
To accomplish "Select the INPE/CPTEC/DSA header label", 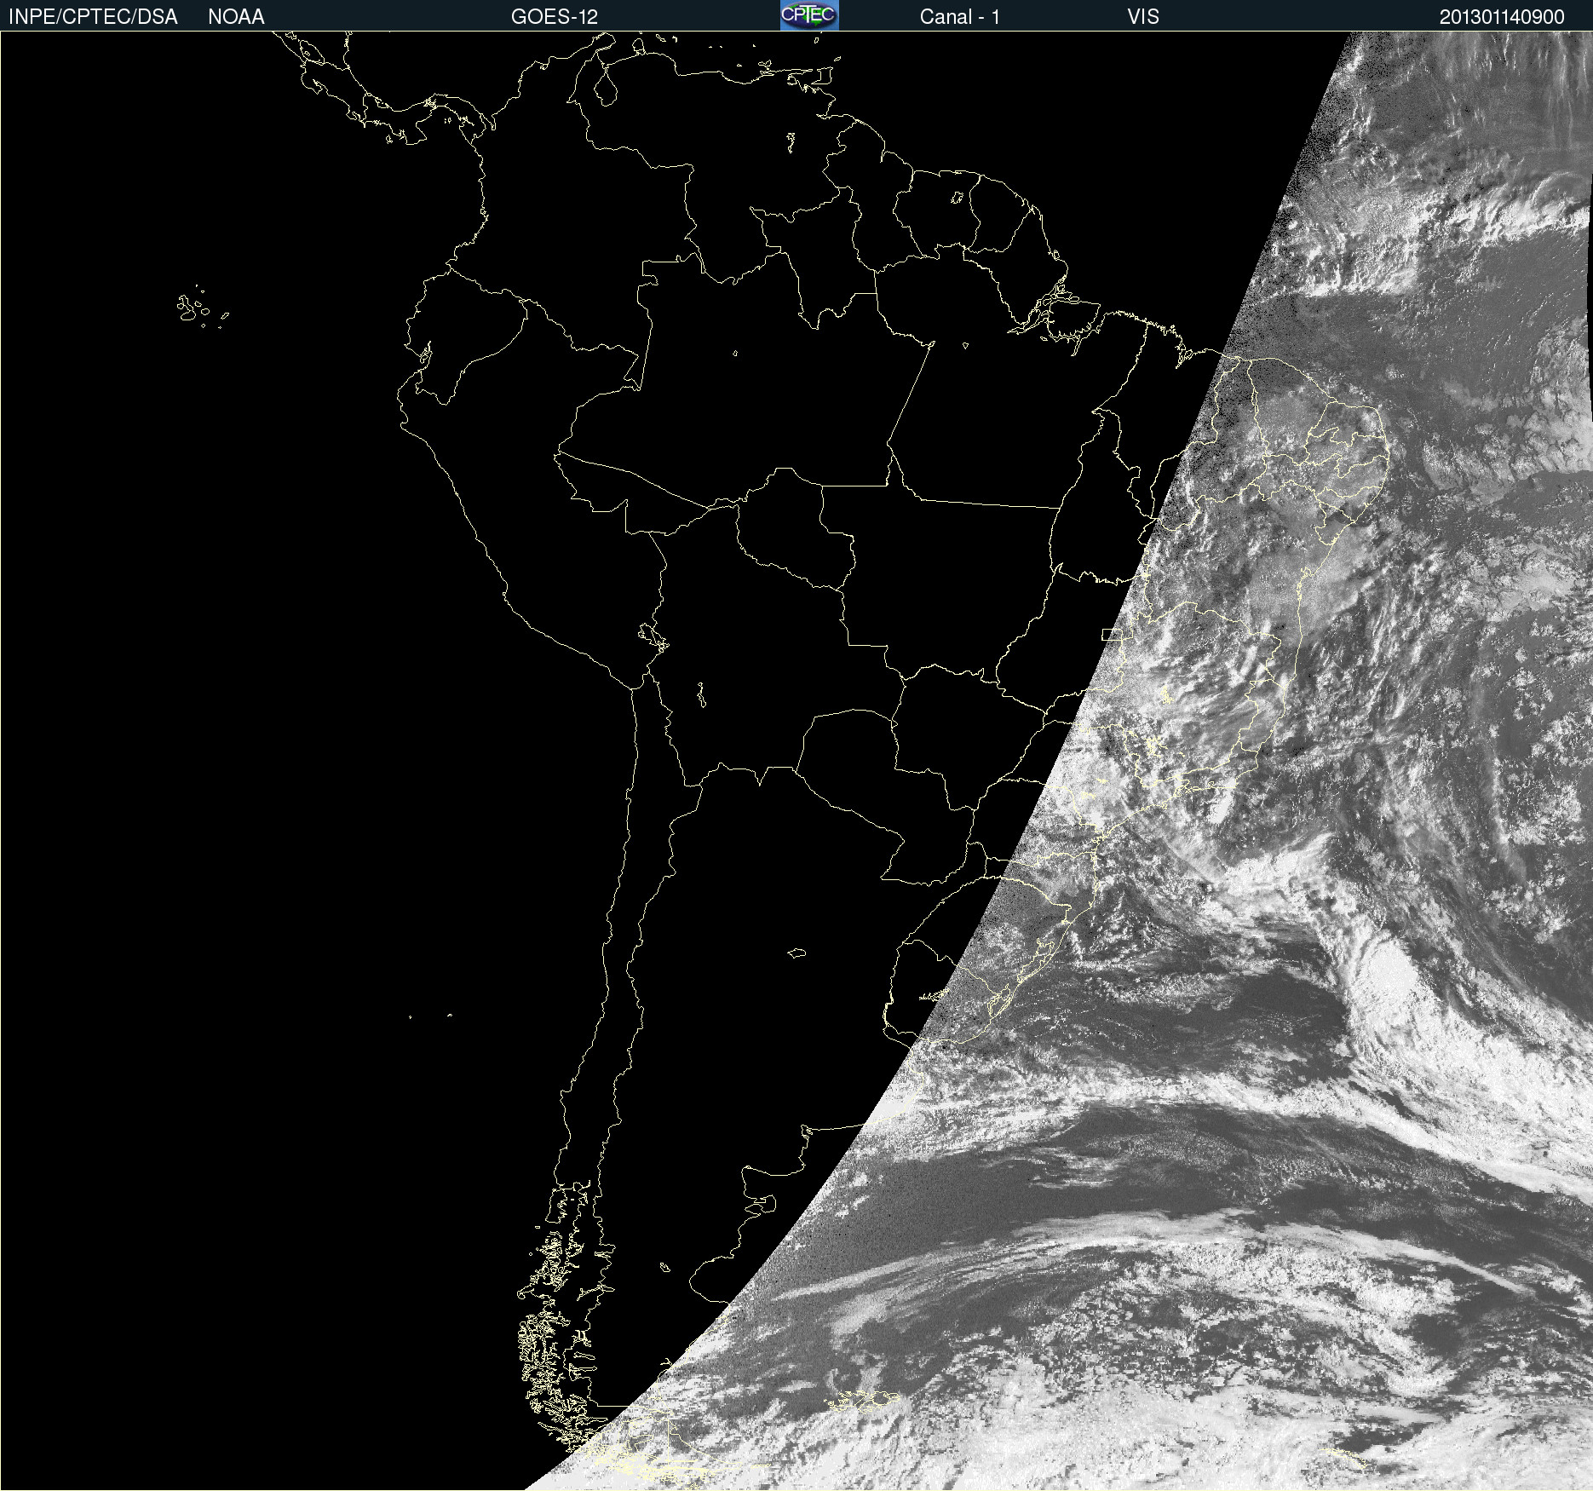I will click(93, 17).
